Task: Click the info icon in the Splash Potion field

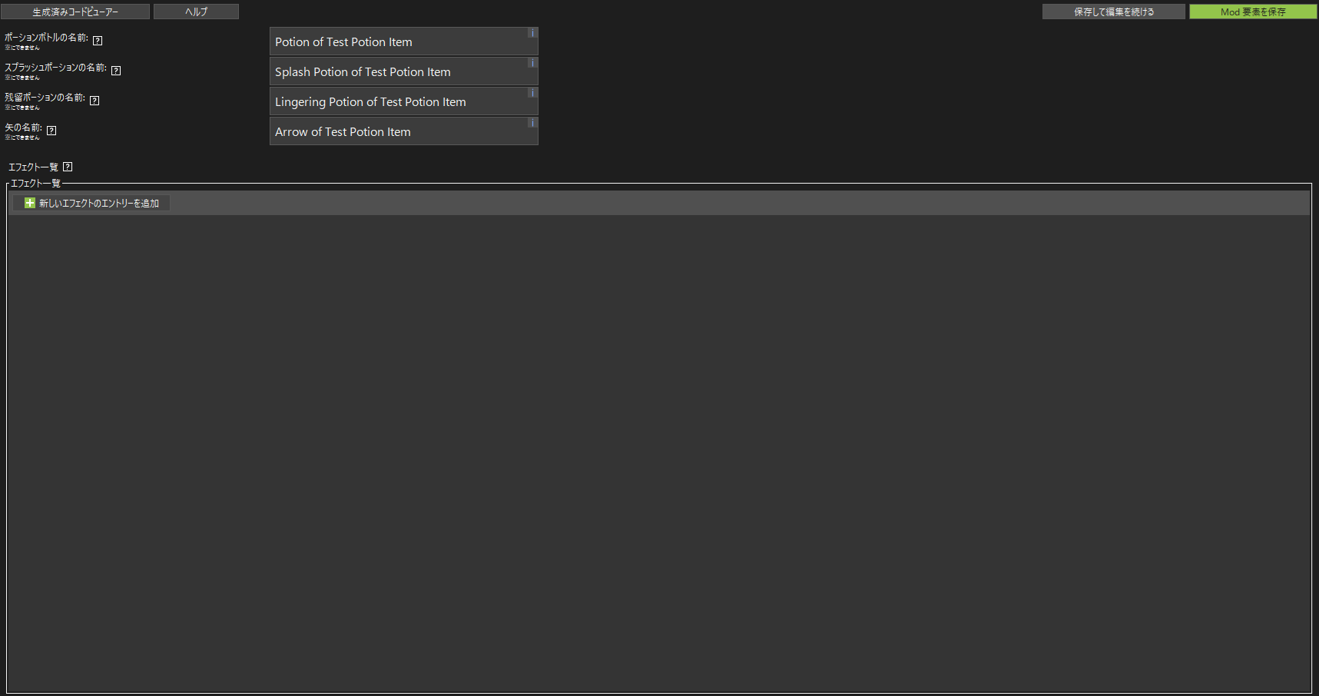Action: point(532,63)
